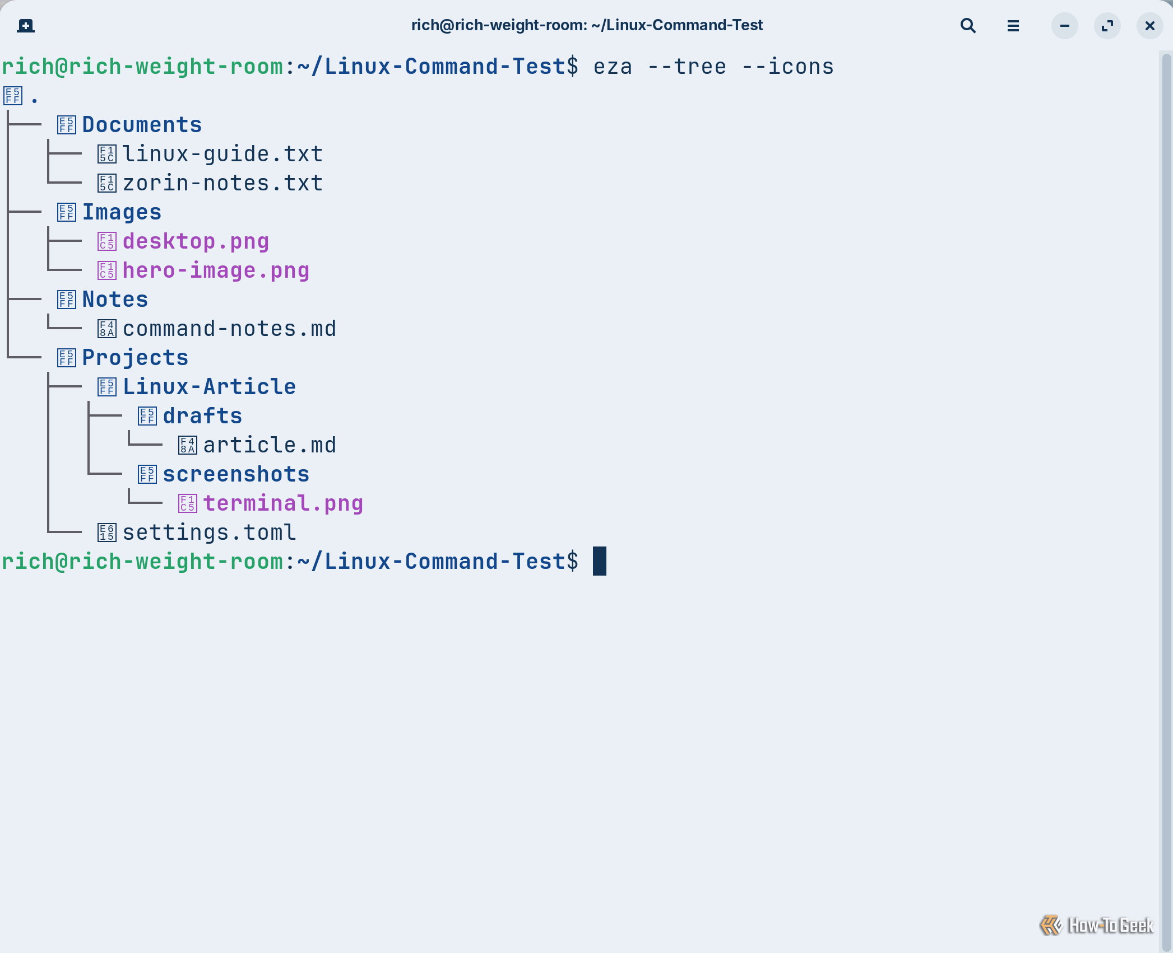Screen dimensions: 1173x953
Task: Click the image icon beside hero-image.png
Action: (x=107, y=270)
